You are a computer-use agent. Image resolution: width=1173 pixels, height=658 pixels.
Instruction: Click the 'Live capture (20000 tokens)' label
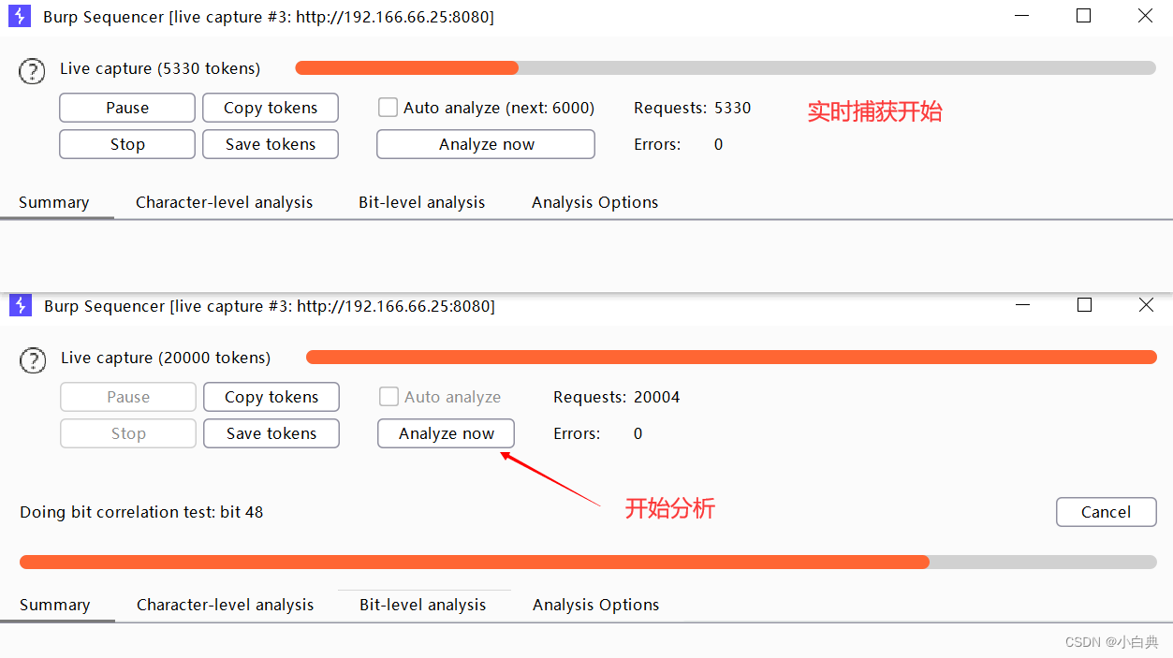pos(166,358)
